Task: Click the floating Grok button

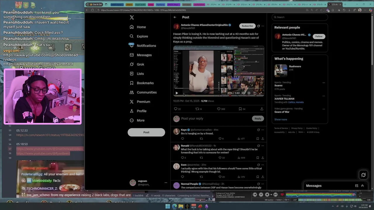Action: [363, 175]
